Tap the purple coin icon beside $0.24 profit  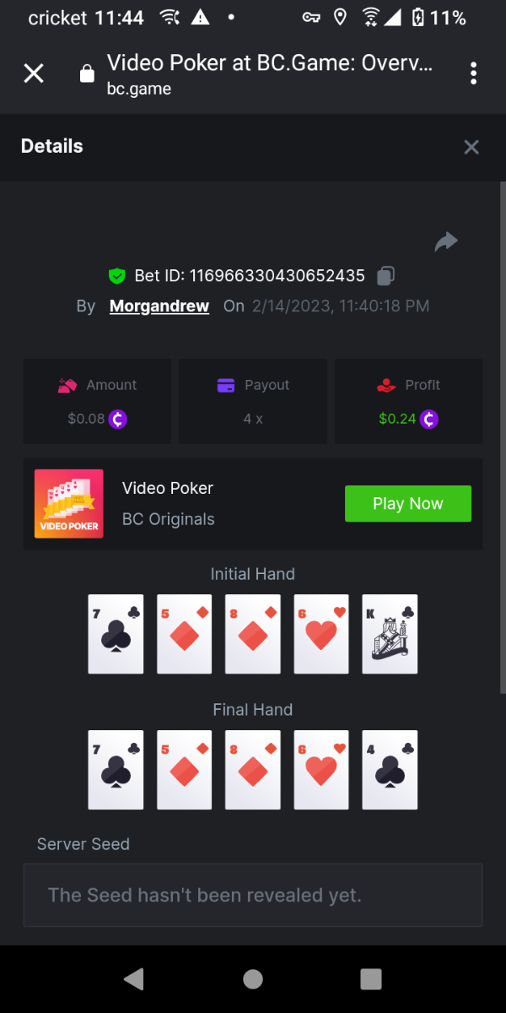pyautogui.click(x=429, y=419)
